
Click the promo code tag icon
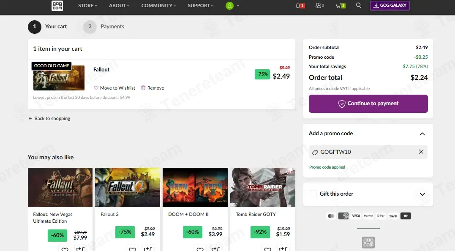coord(315,152)
